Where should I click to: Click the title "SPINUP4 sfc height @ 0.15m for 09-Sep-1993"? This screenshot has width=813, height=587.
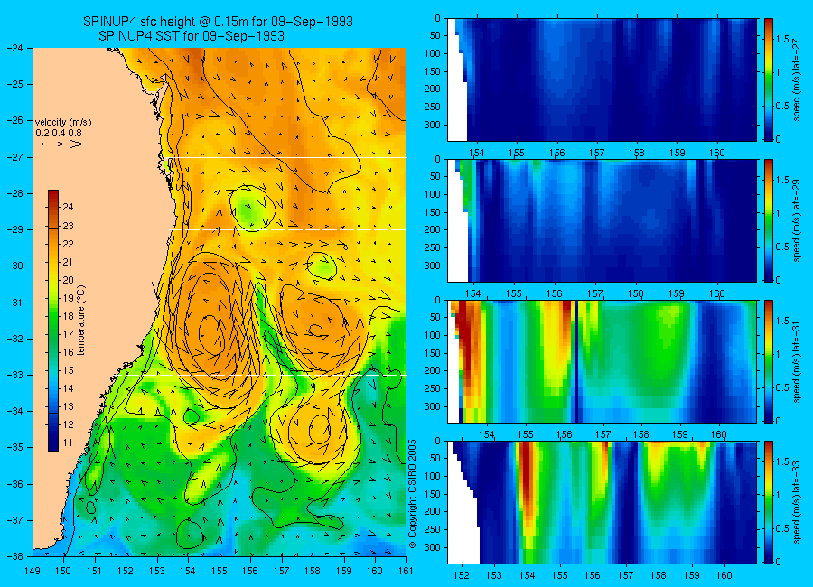[x=218, y=22]
